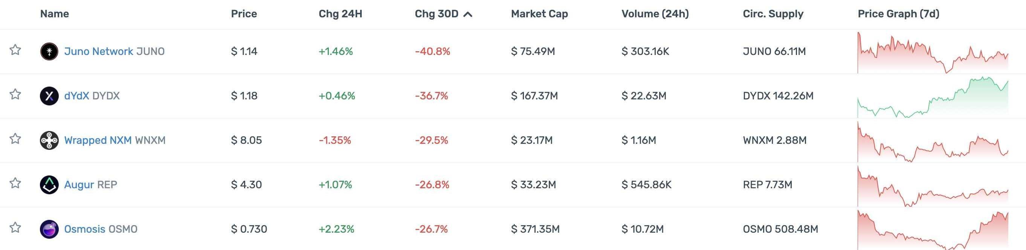Image resolution: width=1026 pixels, height=250 pixels.
Task: Sort by Price column header
Action: pyautogui.click(x=244, y=14)
